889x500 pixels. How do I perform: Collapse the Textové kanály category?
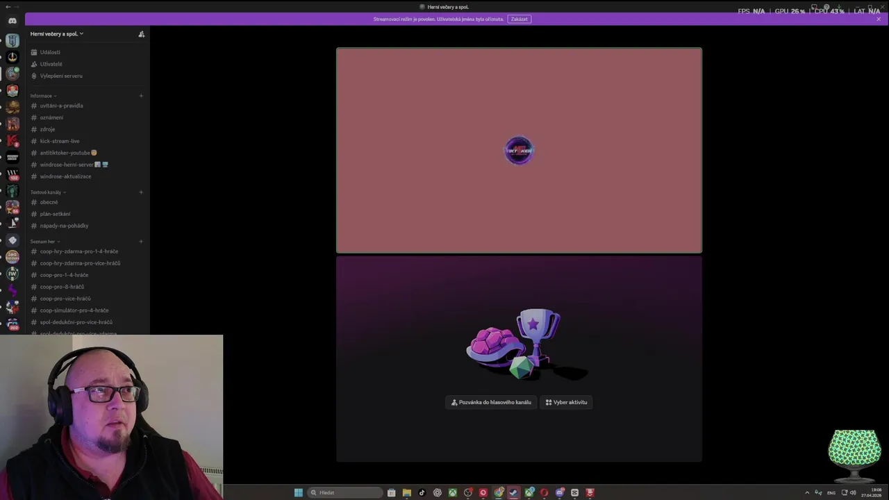(48, 192)
